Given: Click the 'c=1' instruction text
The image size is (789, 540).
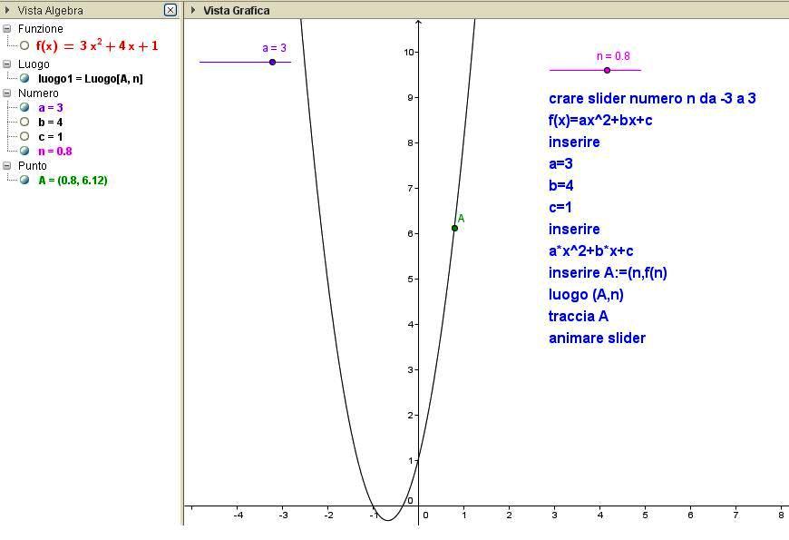Looking at the screenshot, I should coord(560,207).
